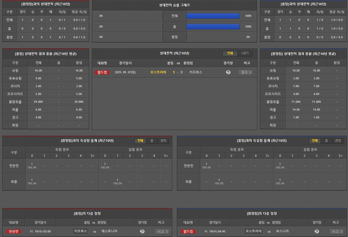Click the red 친선전 competition badge
Viewport: 348px width, 237px height.
14,232
